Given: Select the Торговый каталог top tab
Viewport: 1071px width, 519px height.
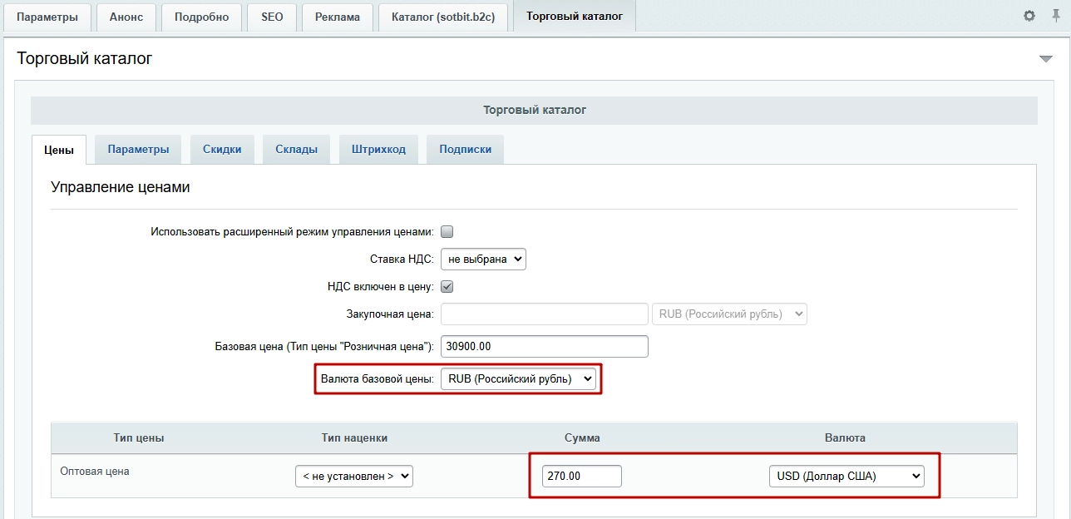Looking at the screenshot, I should [575, 17].
